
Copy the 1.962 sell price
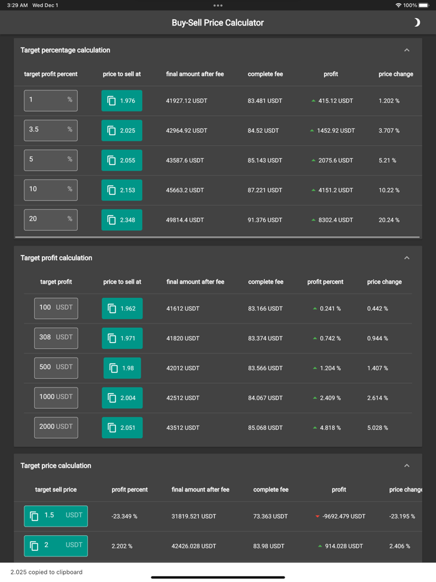pyautogui.click(x=121, y=308)
